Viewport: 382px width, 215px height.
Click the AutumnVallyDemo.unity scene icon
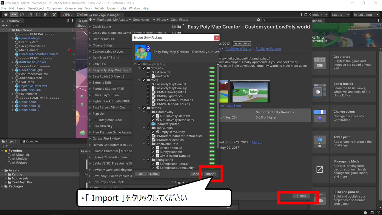[x=157, y=120]
